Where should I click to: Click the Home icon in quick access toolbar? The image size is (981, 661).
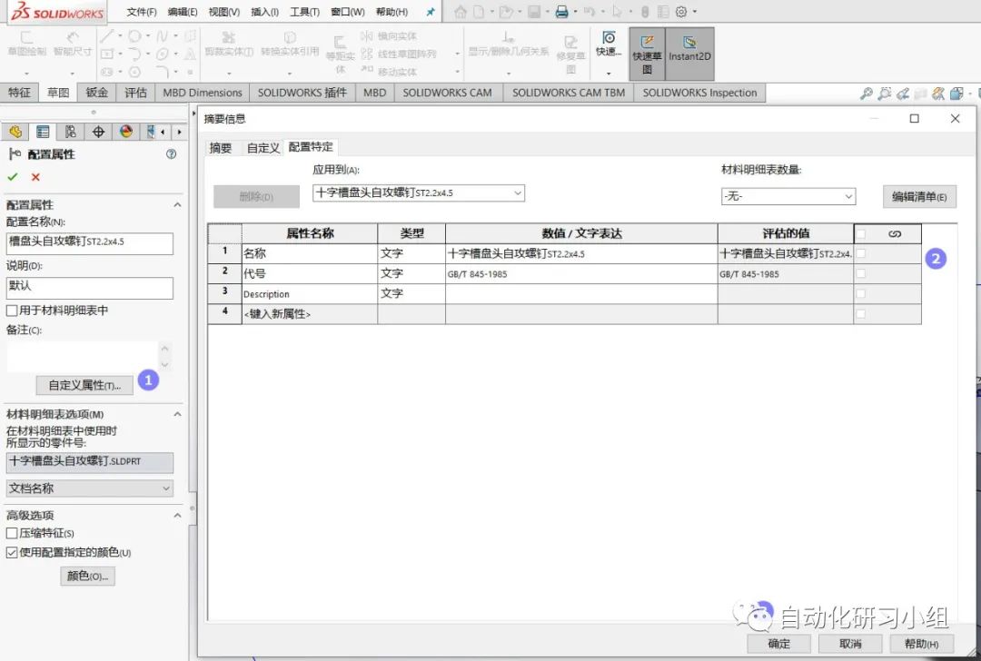[461, 12]
